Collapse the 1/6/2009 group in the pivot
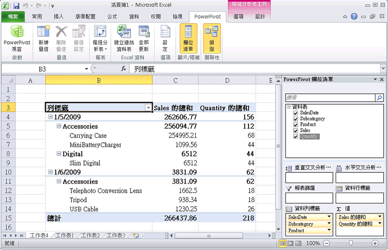The image size is (388, 250). (x=50, y=172)
